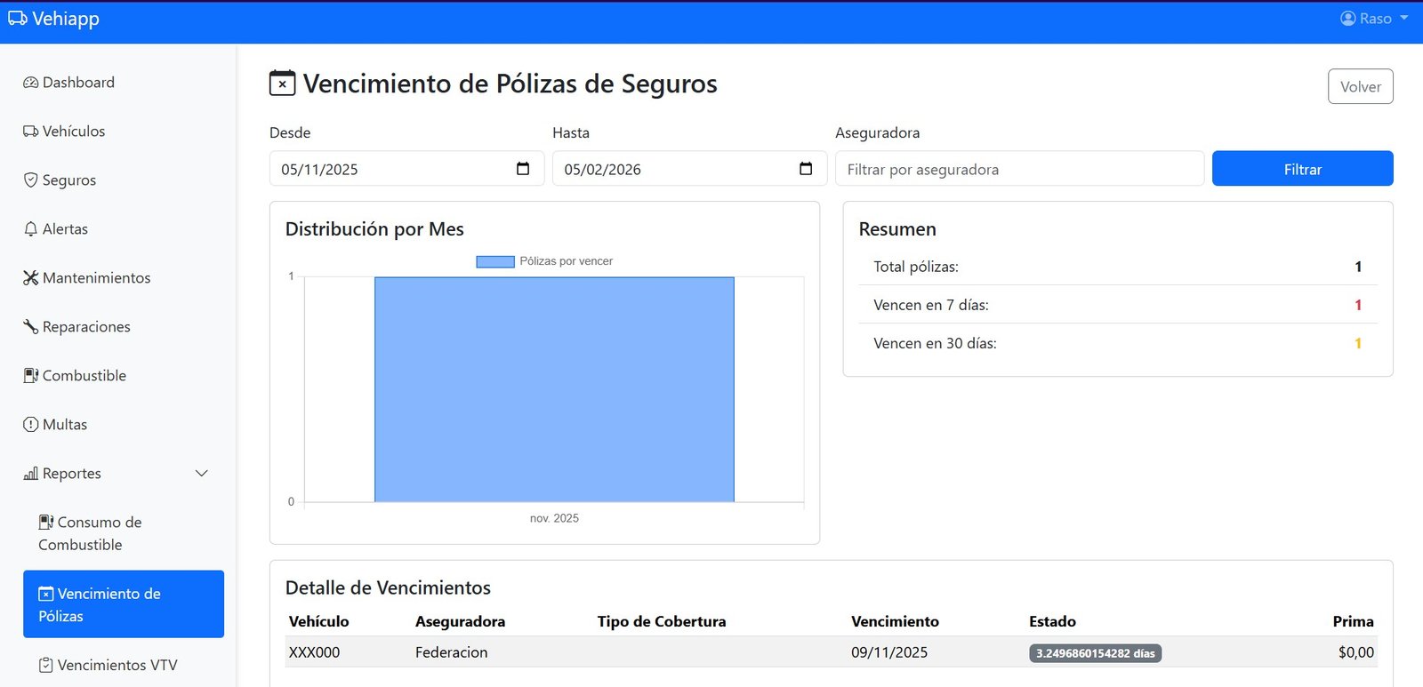This screenshot has width=1423, height=687.
Task: Open the Reparaciones page
Action: coord(124,327)
